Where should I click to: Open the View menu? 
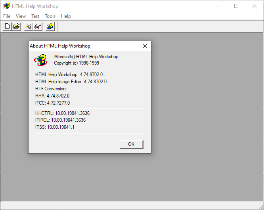coord(21,16)
